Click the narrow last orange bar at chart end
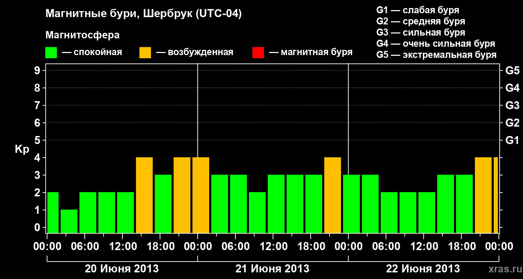Viewport: 523px width, 279px height. click(496, 195)
